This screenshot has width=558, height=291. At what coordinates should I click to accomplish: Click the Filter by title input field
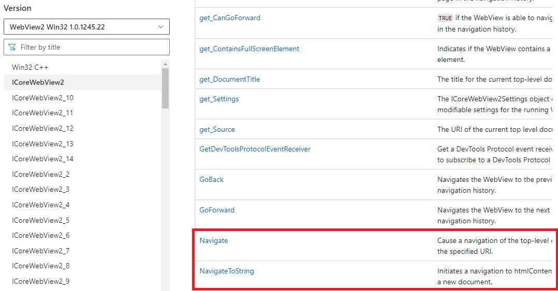(x=93, y=47)
